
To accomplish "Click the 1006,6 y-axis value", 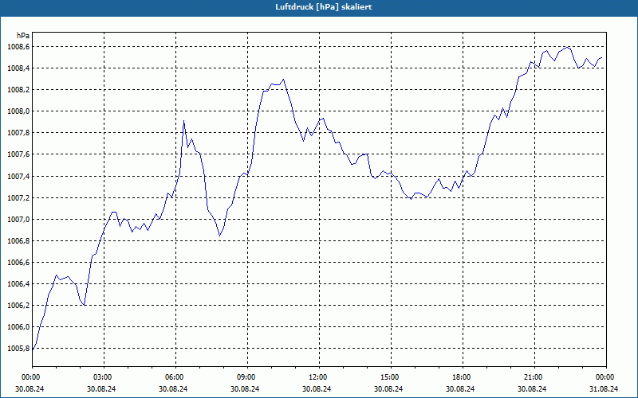I will tap(18, 263).
